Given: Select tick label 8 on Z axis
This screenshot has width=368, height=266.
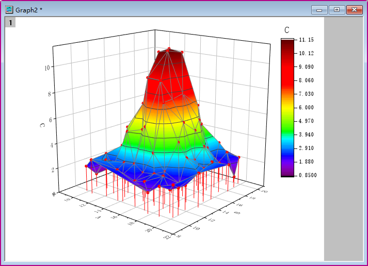Looking at the screenshot, I should (49, 93).
